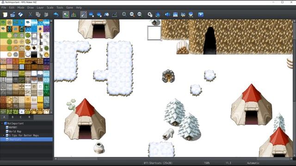Image resolution: width=296 pixels, height=166 pixels.
Task: Click the Cut scissors icon
Action: pyautogui.click(x=30, y=14)
